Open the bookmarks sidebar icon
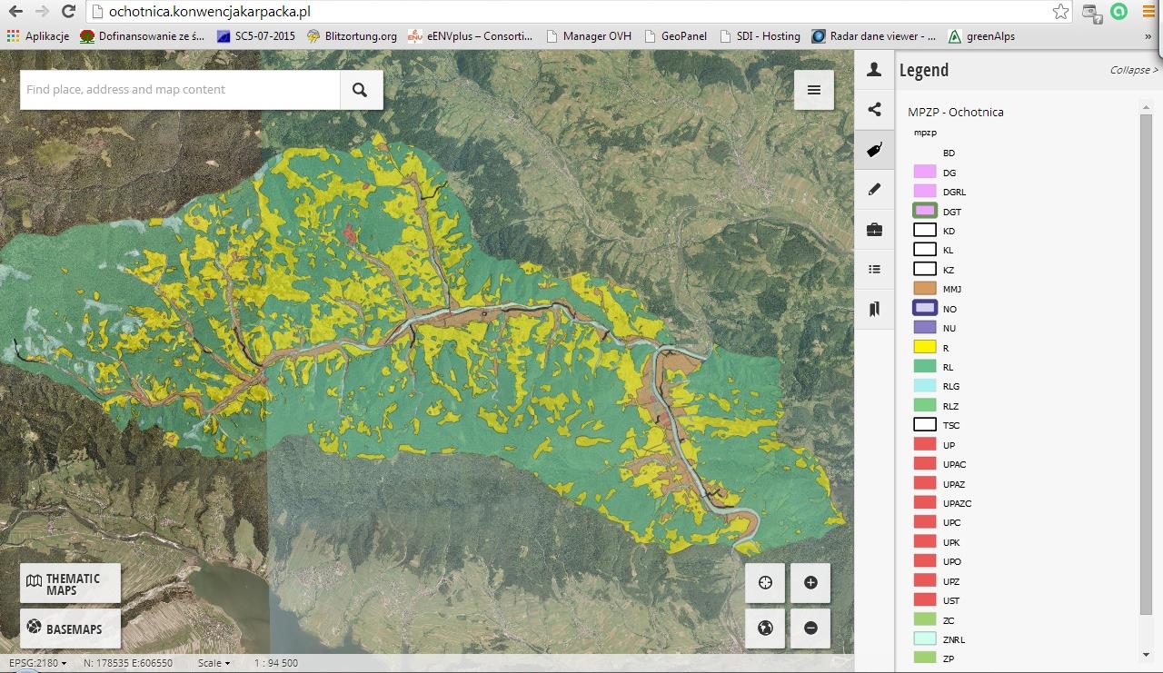1163x673 pixels. (874, 310)
